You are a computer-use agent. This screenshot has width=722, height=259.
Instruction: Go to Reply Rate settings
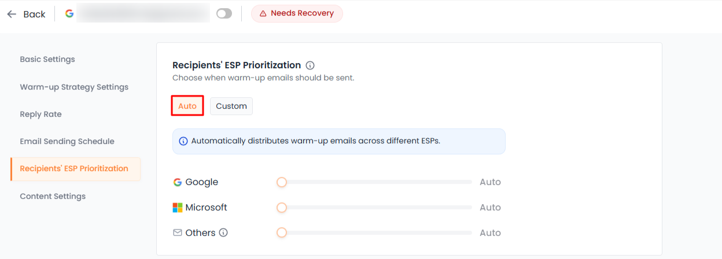40,114
